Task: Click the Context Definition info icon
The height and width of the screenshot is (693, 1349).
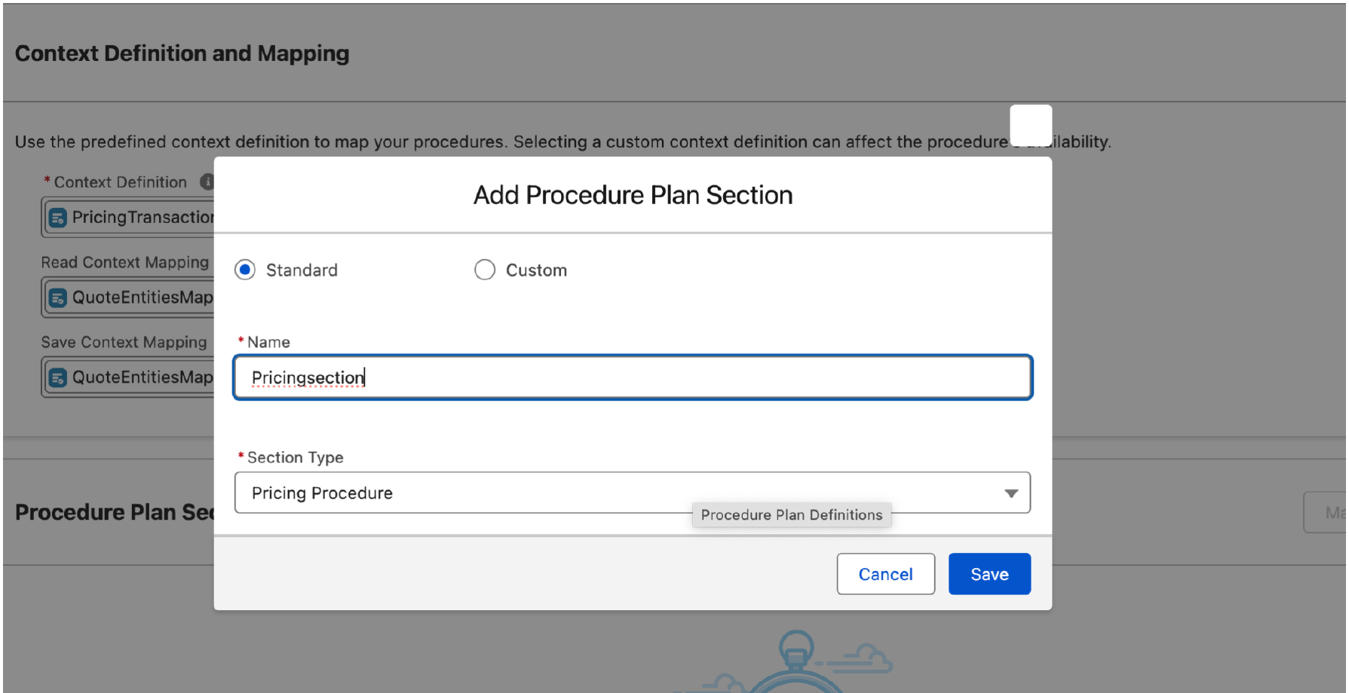Action: pos(207,182)
